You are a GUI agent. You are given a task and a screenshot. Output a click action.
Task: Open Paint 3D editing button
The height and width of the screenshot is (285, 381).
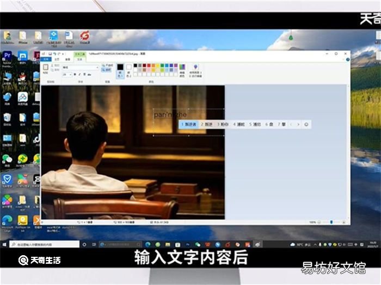[x=195, y=71]
